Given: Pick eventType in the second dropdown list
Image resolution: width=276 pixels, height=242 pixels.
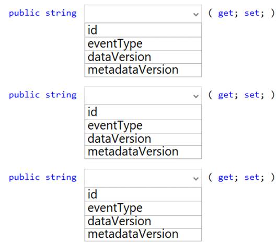Looking at the screenshot, I should pos(143,126).
